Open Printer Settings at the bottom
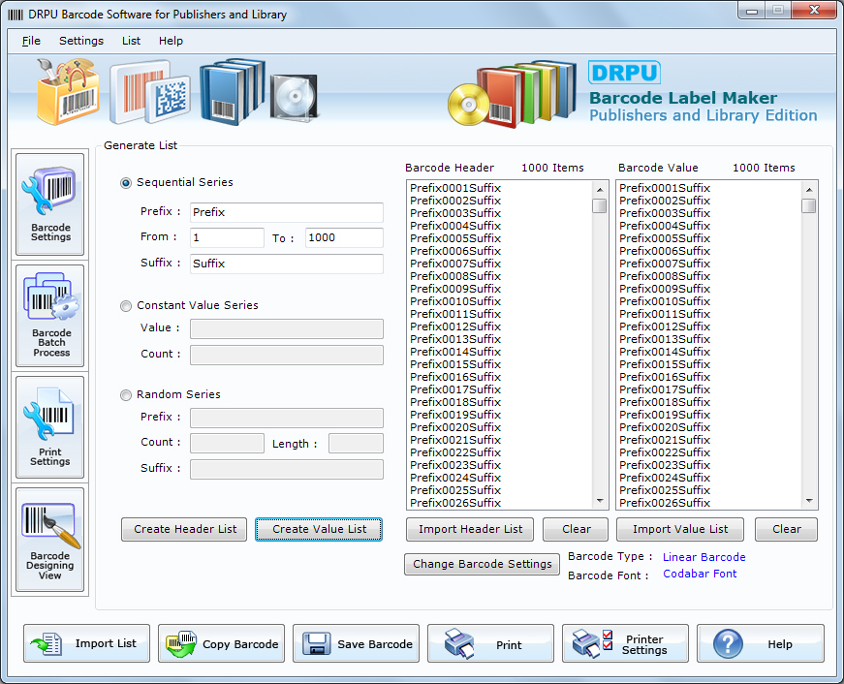Screen dimensions: 844x684 625,643
